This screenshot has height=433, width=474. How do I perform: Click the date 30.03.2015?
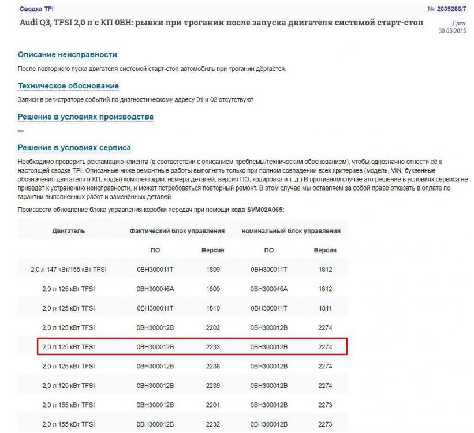click(452, 30)
